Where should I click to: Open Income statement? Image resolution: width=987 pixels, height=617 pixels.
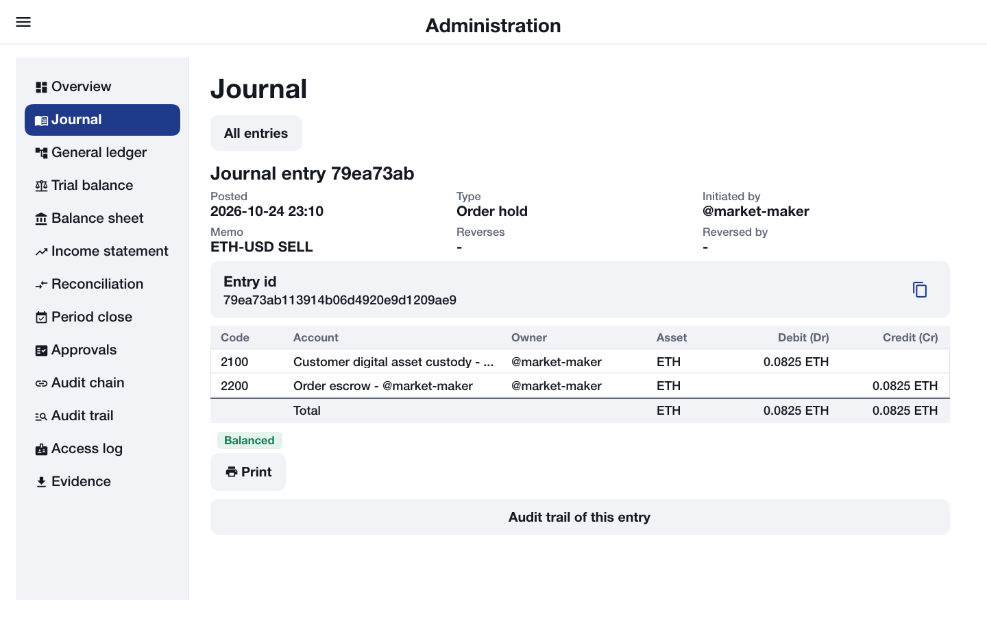click(x=102, y=251)
